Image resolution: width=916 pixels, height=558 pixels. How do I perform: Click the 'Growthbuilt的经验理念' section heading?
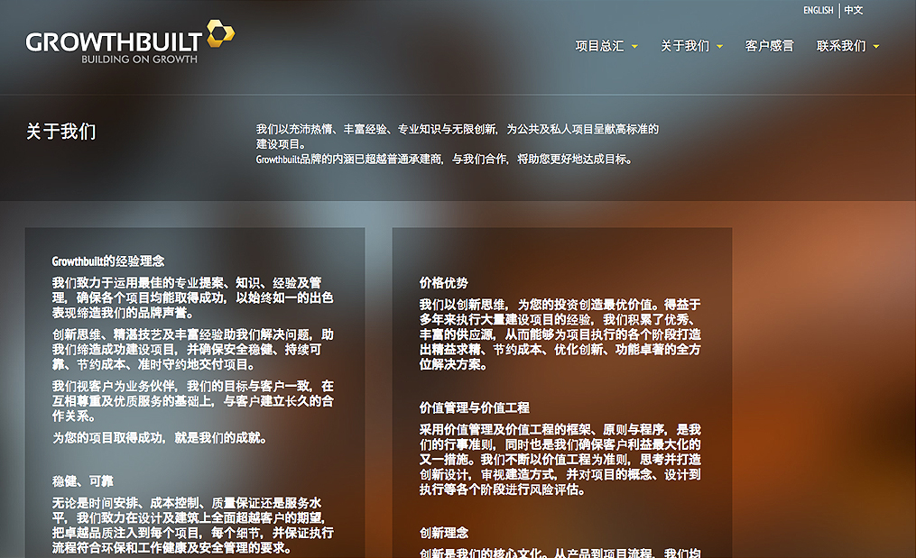point(108,261)
